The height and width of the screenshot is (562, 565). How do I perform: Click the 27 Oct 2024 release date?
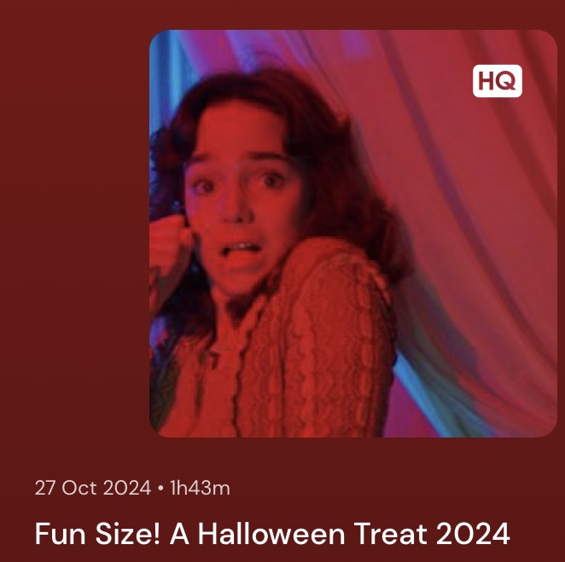point(93,488)
